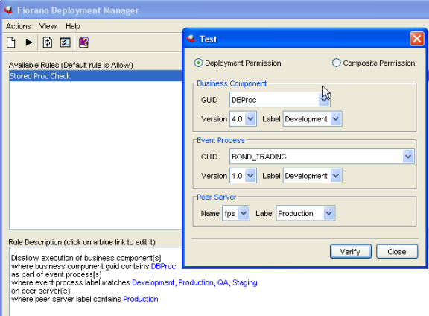
Task: Open Peer Server Name fps dropdown
Action: tap(244, 213)
